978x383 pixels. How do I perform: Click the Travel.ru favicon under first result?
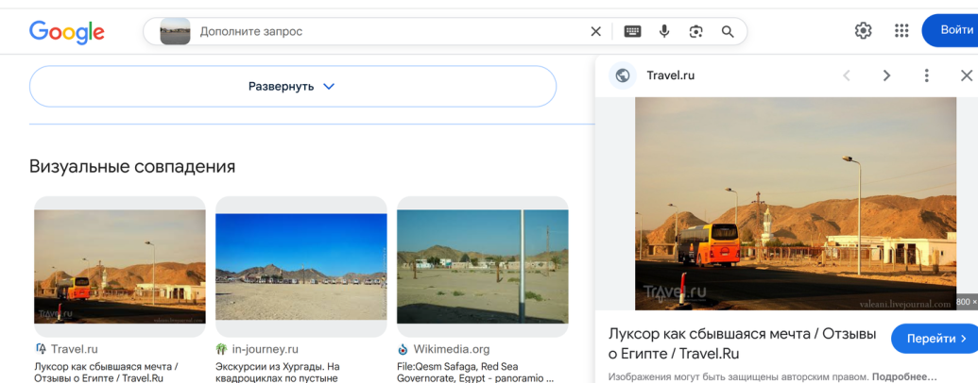pyautogui.click(x=42, y=349)
